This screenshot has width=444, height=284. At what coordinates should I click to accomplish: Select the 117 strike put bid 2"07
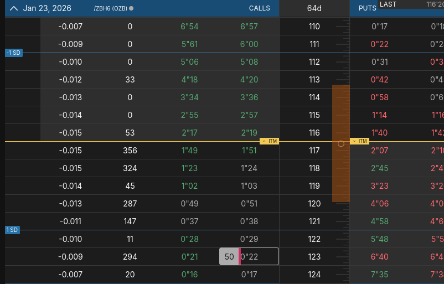coord(379,151)
